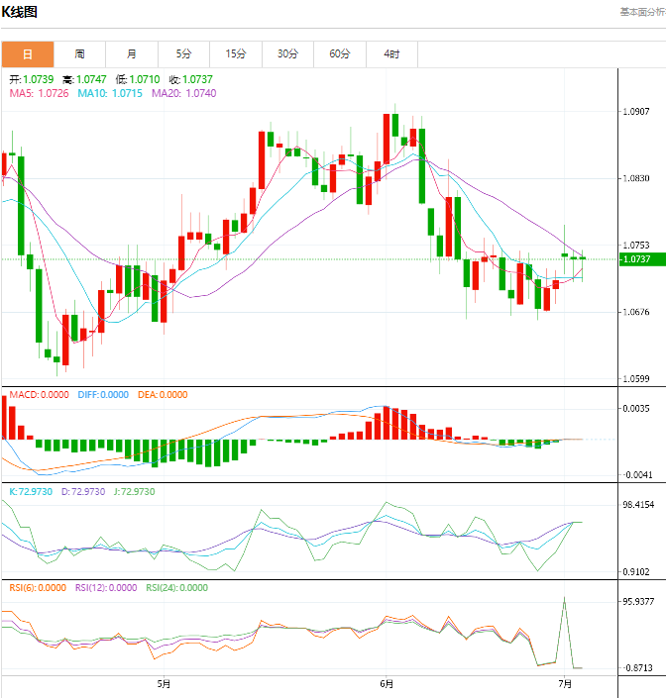
Task: Open the 15分 interval tab
Action: point(236,53)
